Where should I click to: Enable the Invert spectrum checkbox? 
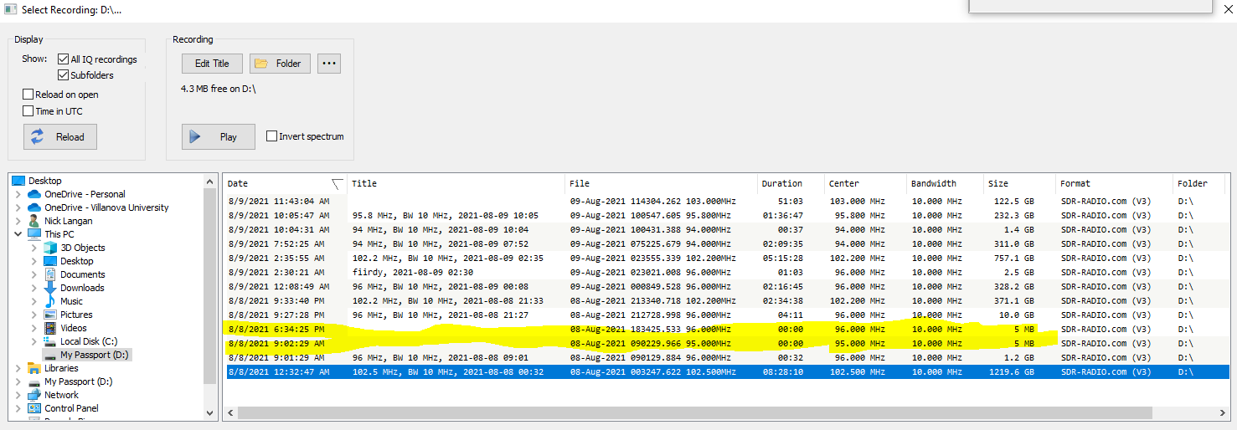click(272, 136)
